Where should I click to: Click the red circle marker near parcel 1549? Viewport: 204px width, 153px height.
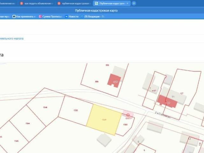point(128,115)
